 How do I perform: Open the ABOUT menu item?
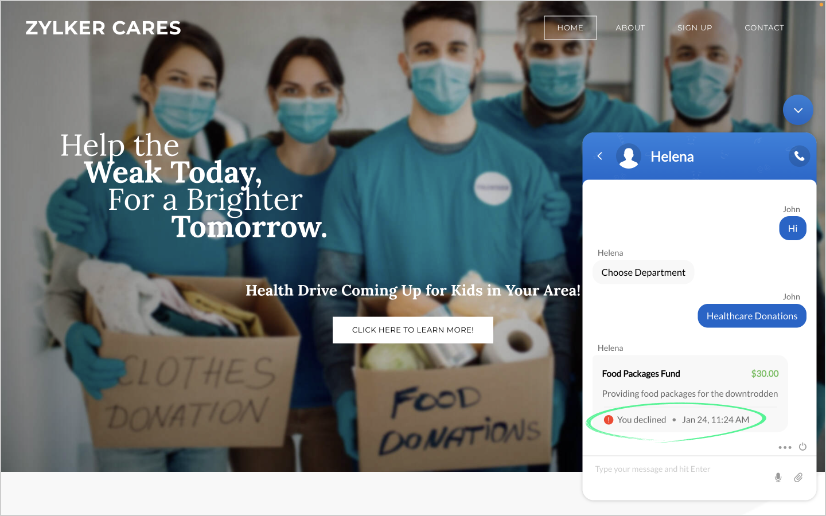630,28
